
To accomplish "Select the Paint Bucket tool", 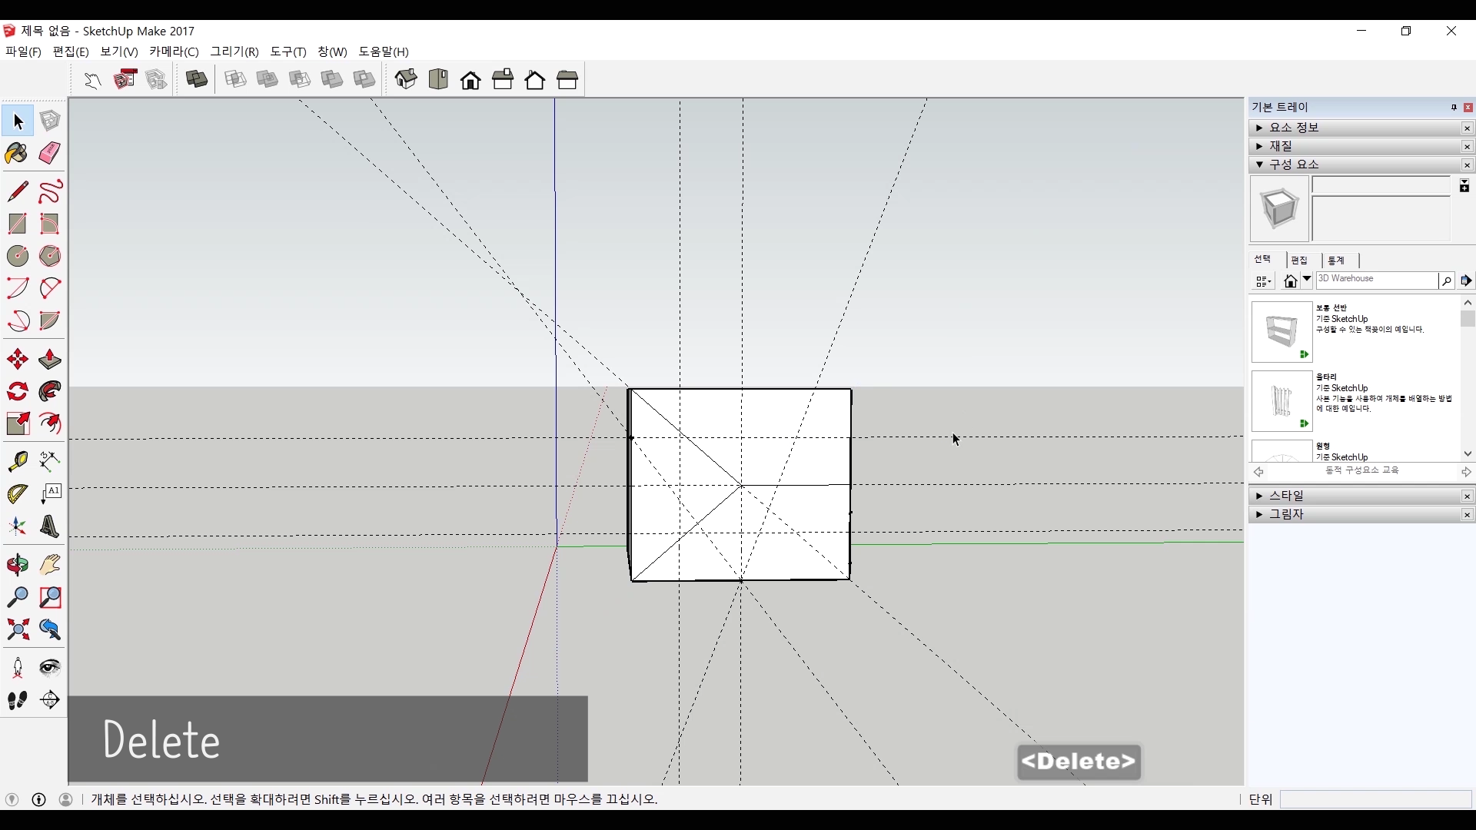I will pos(17,153).
